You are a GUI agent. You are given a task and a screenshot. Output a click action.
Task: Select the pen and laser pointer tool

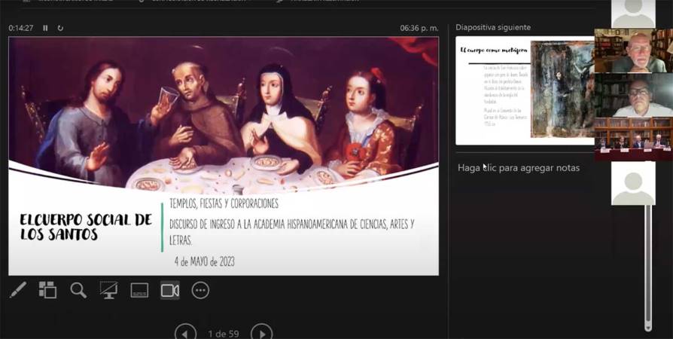pyautogui.click(x=18, y=290)
